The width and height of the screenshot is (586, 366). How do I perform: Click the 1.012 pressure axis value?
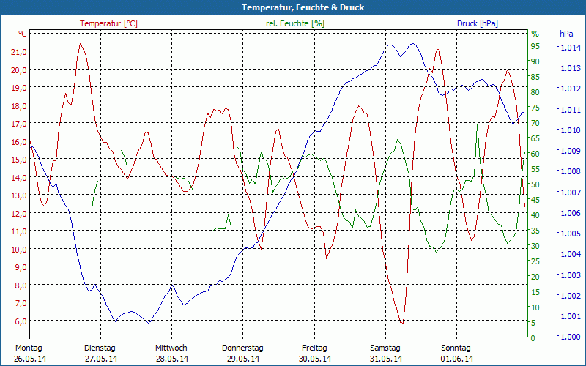coord(571,89)
